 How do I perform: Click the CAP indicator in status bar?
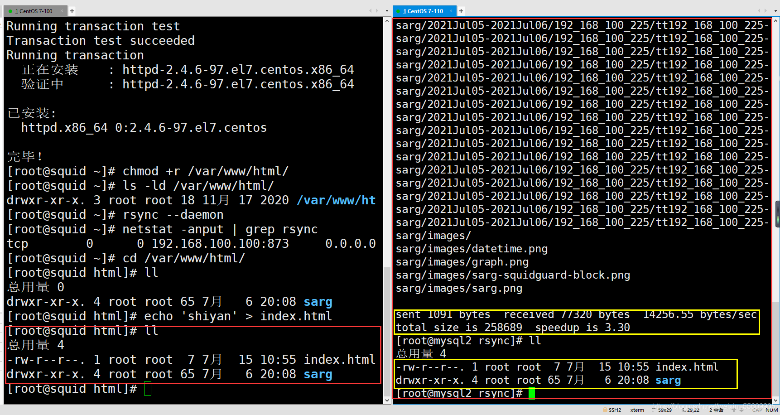[x=757, y=410]
